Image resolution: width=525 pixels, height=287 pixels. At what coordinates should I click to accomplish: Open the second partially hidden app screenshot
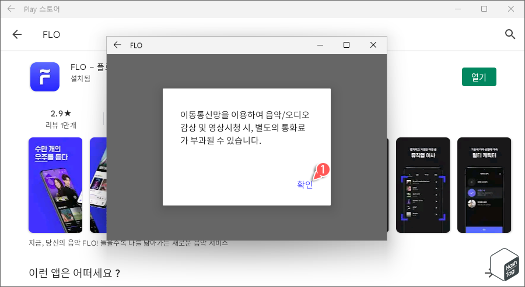98,185
